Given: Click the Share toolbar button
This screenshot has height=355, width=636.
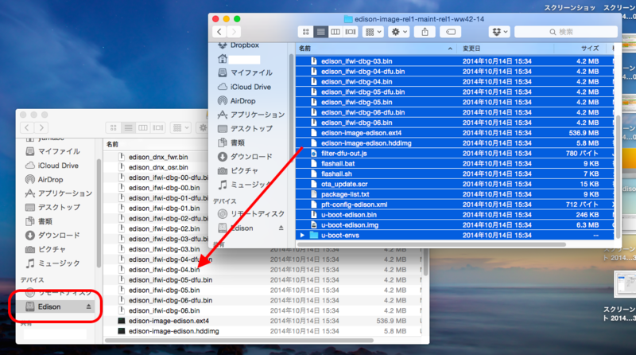Looking at the screenshot, I should pyautogui.click(x=425, y=32).
